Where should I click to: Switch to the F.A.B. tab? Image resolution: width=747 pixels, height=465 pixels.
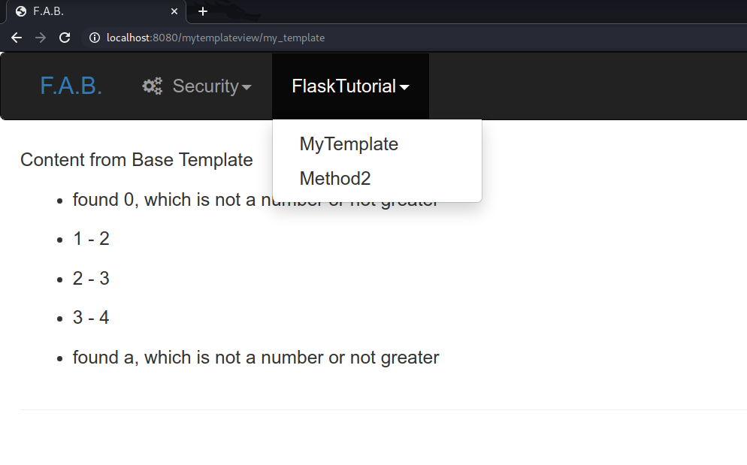(90, 11)
